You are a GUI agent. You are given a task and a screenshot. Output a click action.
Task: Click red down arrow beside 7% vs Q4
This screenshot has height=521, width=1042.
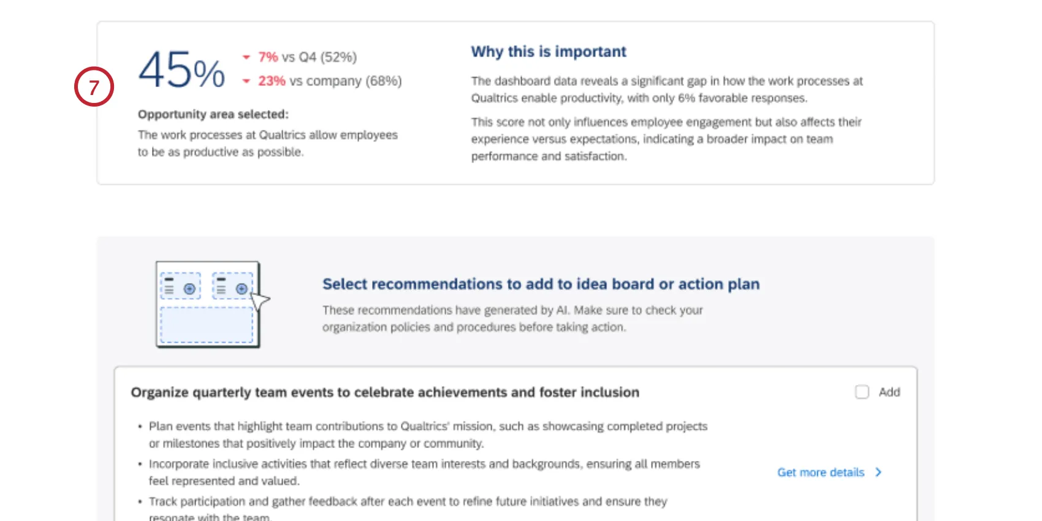[x=246, y=58]
